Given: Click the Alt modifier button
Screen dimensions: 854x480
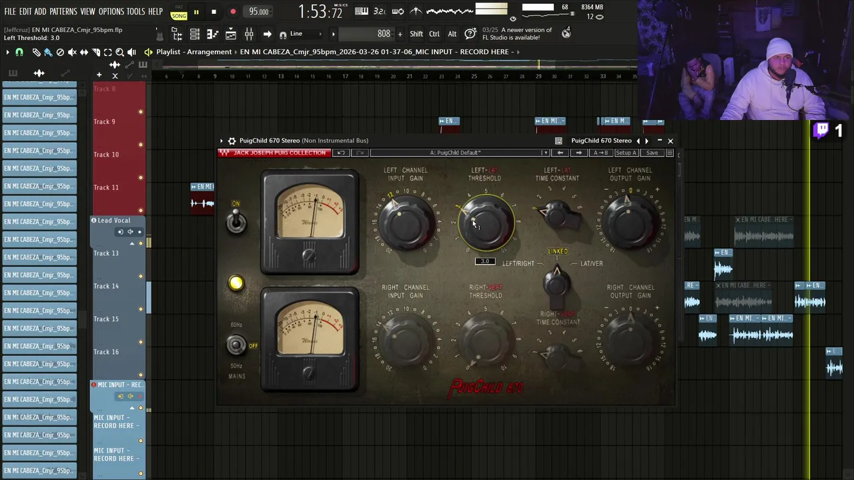Looking at the screenshot, I should 452,34.
